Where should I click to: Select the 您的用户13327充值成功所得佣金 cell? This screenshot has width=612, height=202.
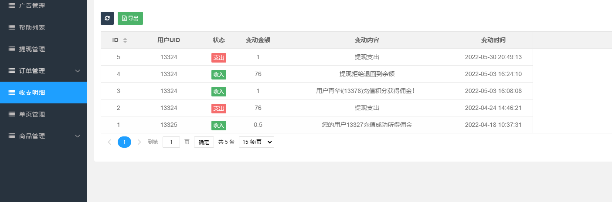[x=367, y=125]
